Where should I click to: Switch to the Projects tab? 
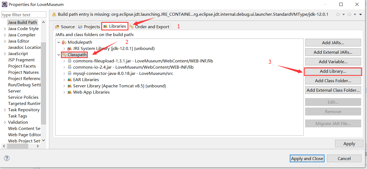coord(89,27)
